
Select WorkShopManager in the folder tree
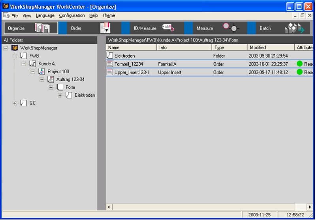point(39,48)
